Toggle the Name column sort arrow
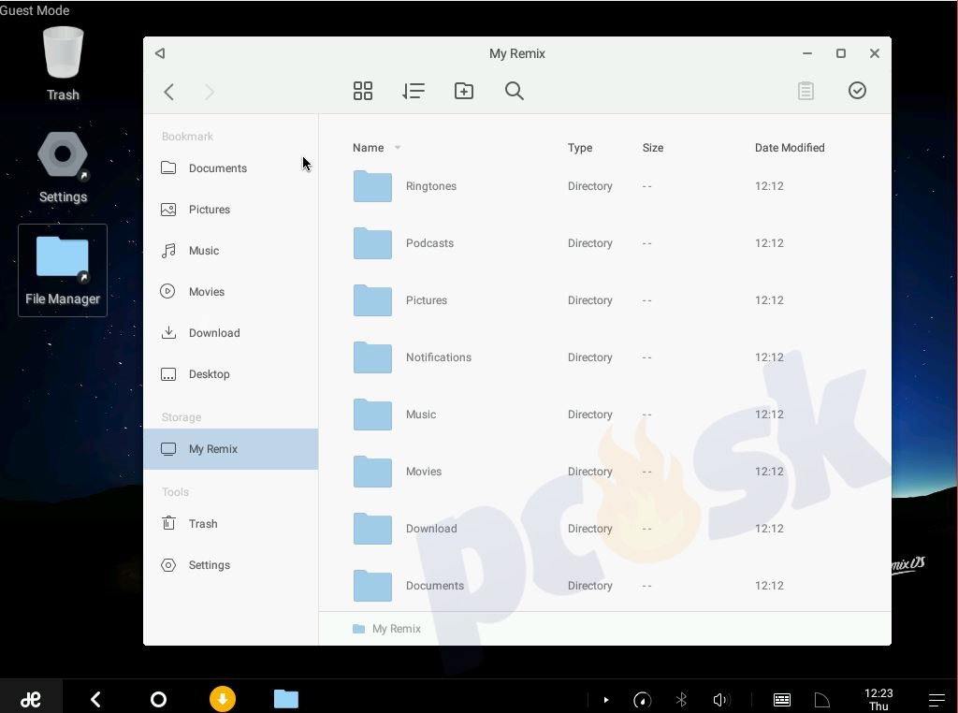Image resolution: width=958 pixels, height=713 pixels. [398, 148]
